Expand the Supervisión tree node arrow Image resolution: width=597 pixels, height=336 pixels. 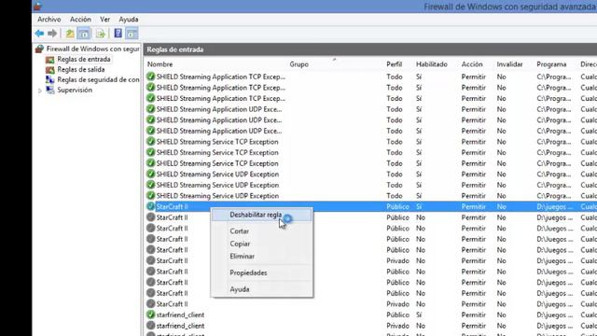40,91
